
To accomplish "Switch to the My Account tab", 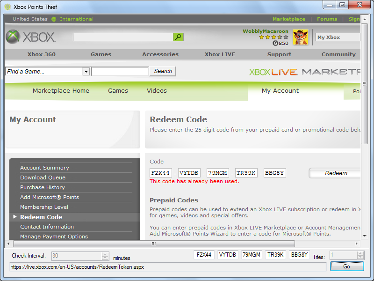I will (x=280, y=91).
